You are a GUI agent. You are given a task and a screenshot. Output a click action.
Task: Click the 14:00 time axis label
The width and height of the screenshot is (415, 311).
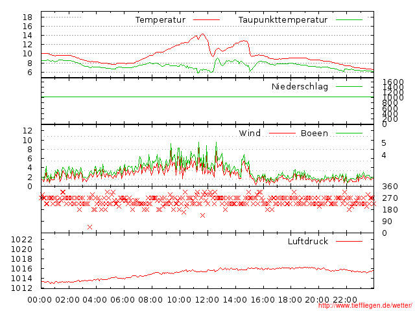tap(235, 300)
